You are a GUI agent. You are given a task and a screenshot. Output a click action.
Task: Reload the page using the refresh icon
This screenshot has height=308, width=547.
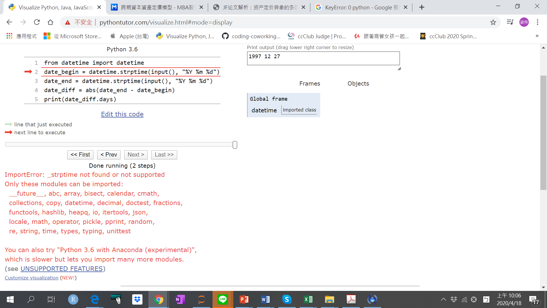(x=37, y=22)
